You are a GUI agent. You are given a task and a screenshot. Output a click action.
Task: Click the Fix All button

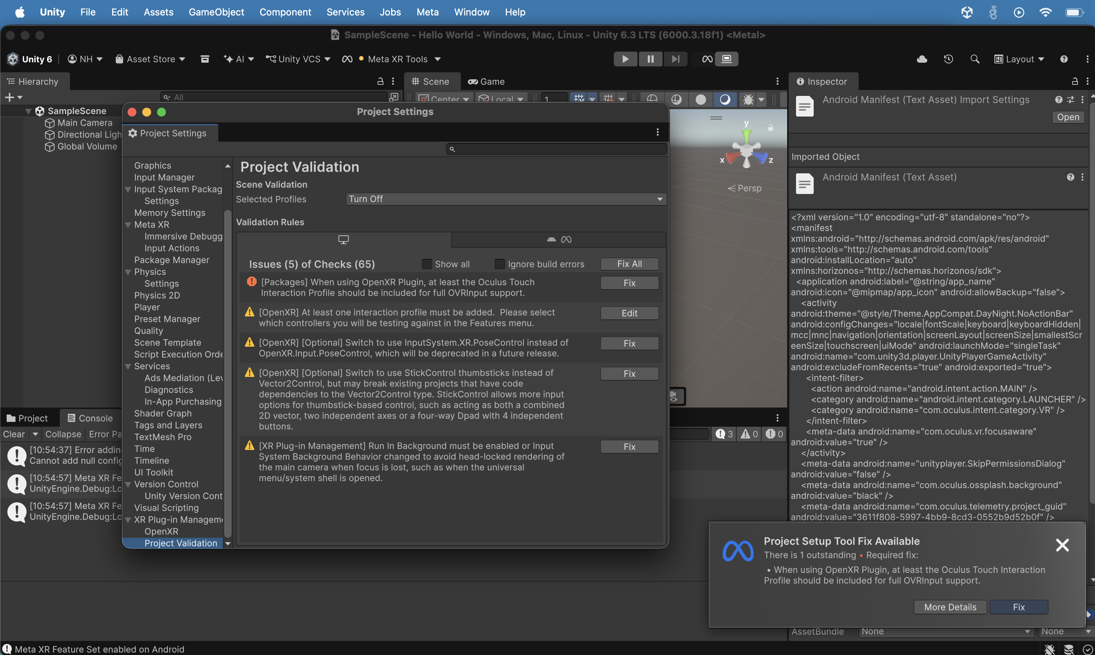coord(629,264)
